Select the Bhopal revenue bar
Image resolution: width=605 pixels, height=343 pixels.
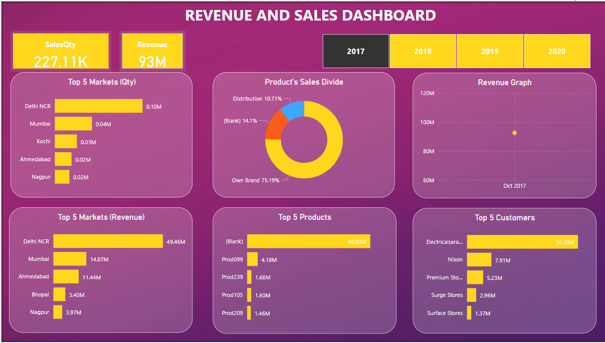tap(60, 294)
